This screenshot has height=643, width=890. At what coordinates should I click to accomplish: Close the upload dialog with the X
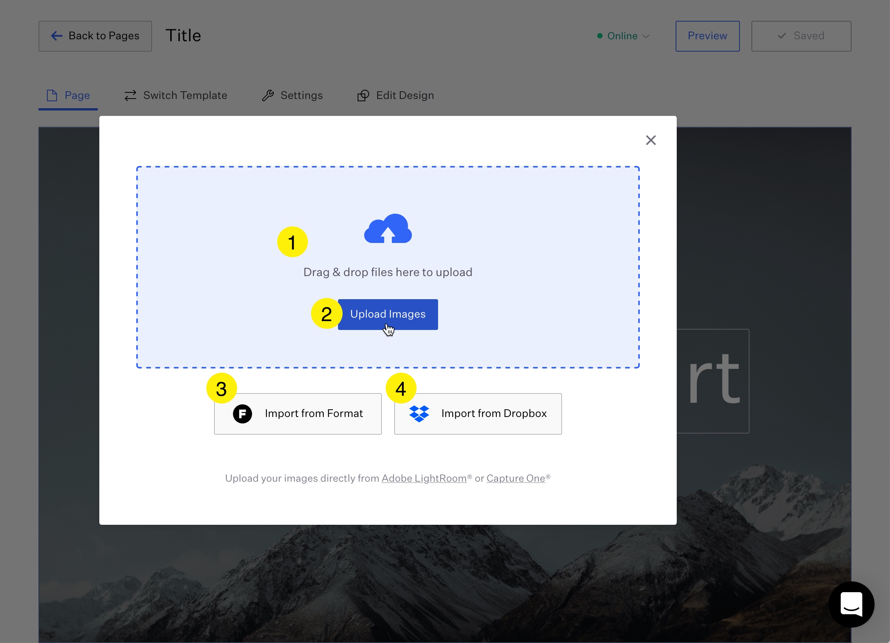(651, 140)
